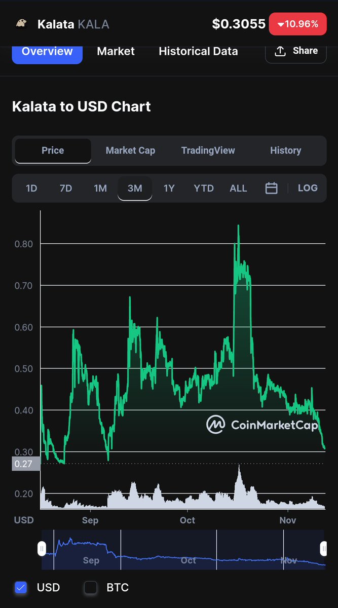The image size is (338, 608).
Task: Select the YTD time range
Action: (x=204, y=188)
